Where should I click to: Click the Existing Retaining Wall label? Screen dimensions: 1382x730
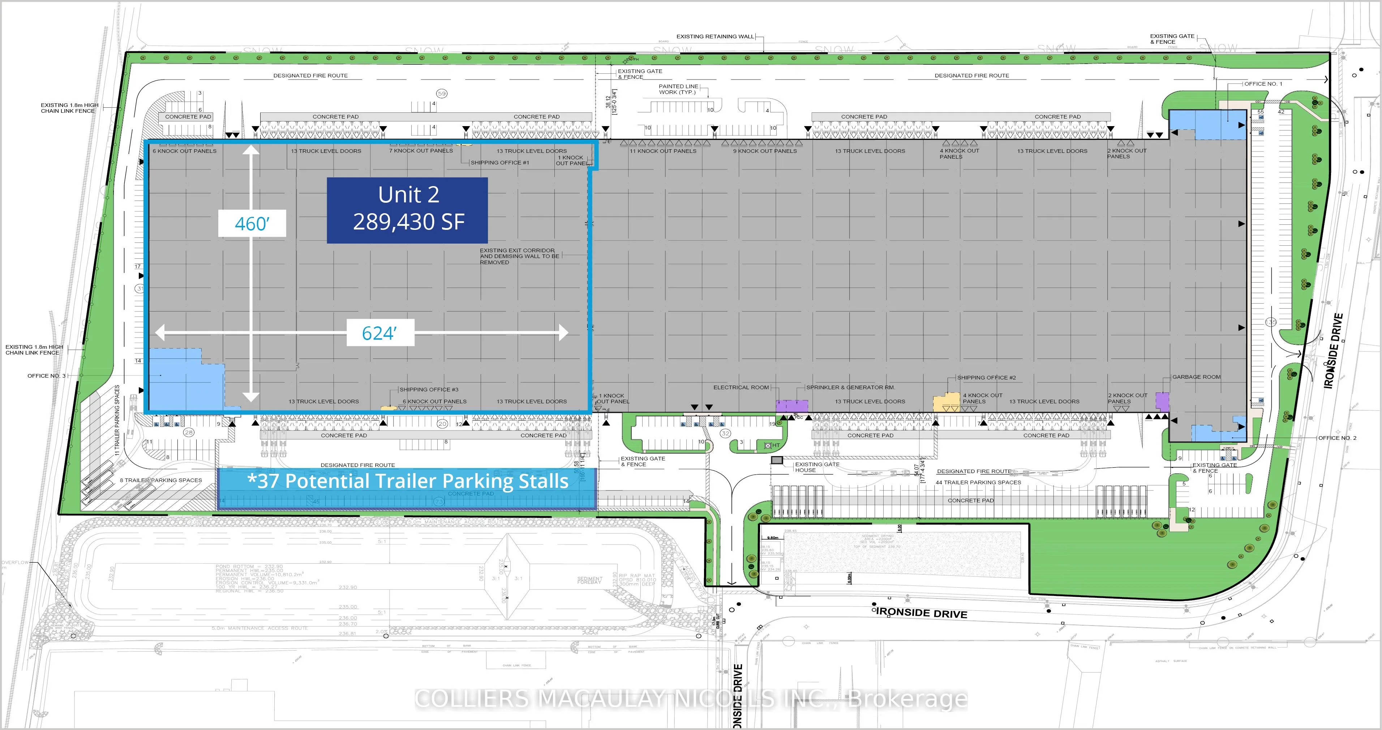coord(715,36)
